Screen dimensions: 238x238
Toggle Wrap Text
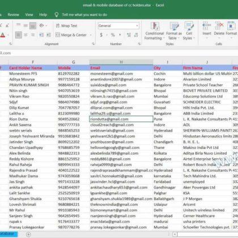point(66,25)
